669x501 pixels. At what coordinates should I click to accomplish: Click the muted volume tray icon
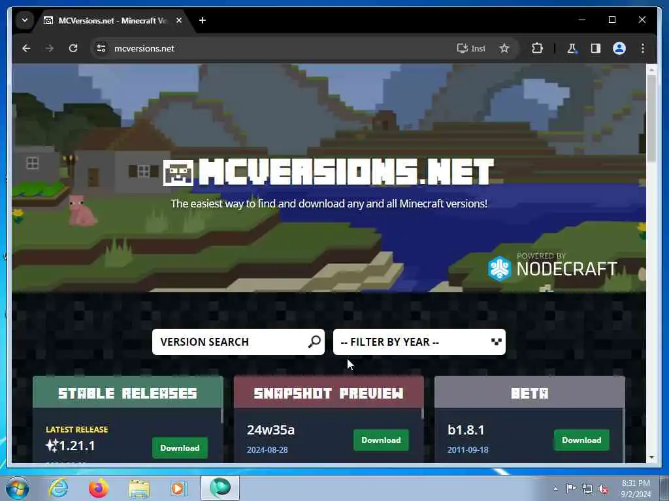coord(603,489)
